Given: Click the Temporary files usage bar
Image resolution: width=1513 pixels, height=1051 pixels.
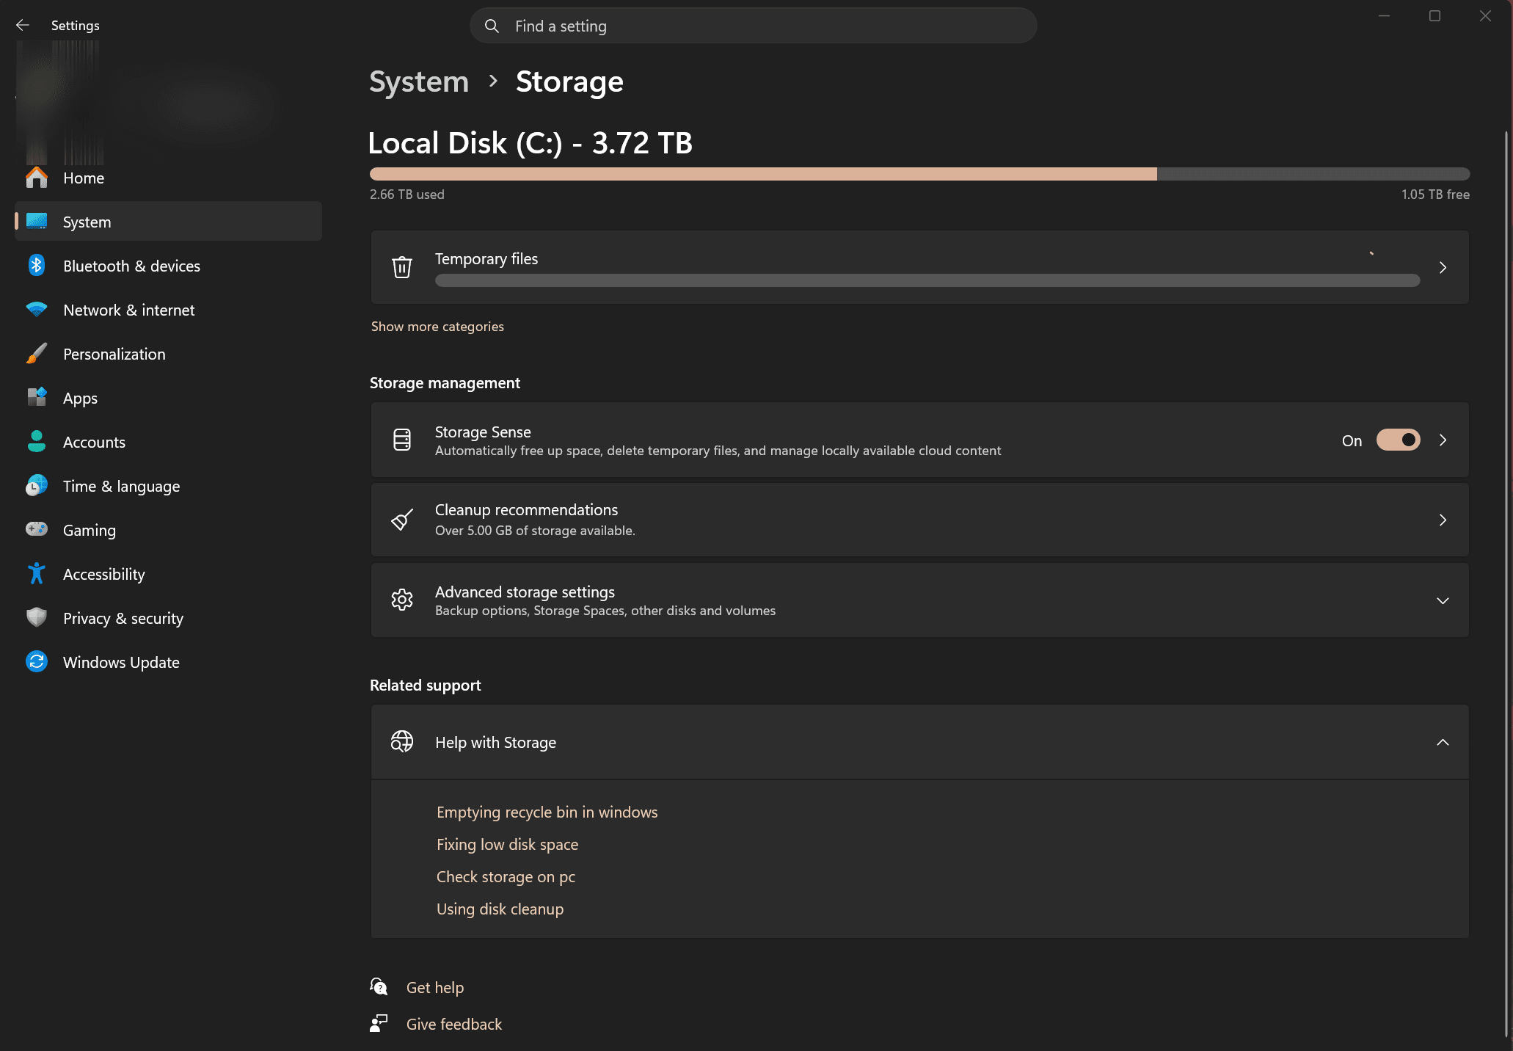Looking at the screenshot, I should 927,280.
